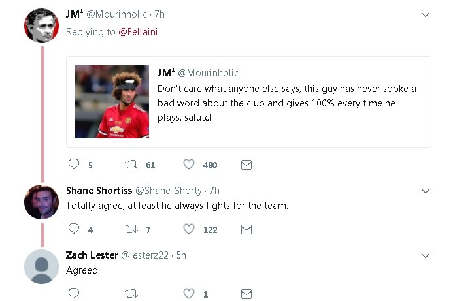Open the @Fellaini mention link
The width and height of the screenshot is (453, 301).
[138, 31]
